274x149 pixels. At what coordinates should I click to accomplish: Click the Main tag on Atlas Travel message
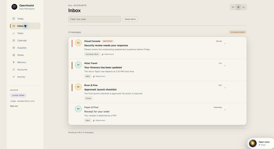tap(88, 76)
